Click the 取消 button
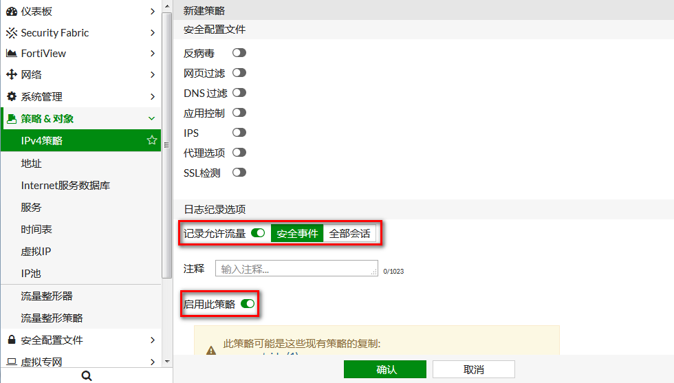 pyautogui.click(x=473, y=369)
